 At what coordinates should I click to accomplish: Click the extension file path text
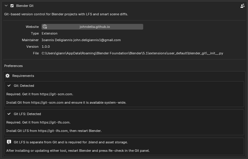(x=132, y=53)
